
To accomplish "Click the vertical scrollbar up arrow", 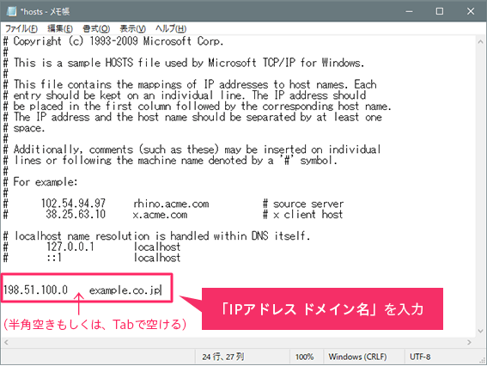I will [x=480, y=41].
